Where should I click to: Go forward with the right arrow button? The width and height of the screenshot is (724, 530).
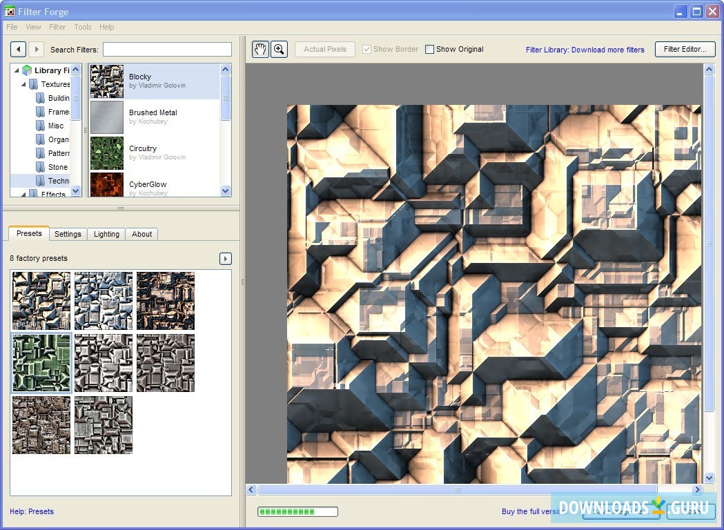tap(36, 49)
